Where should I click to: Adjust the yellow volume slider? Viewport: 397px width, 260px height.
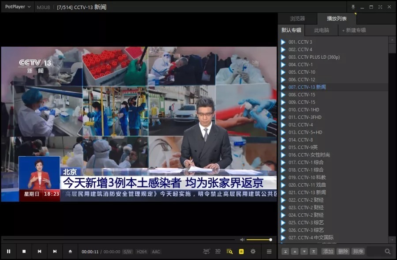coord(259,239)
